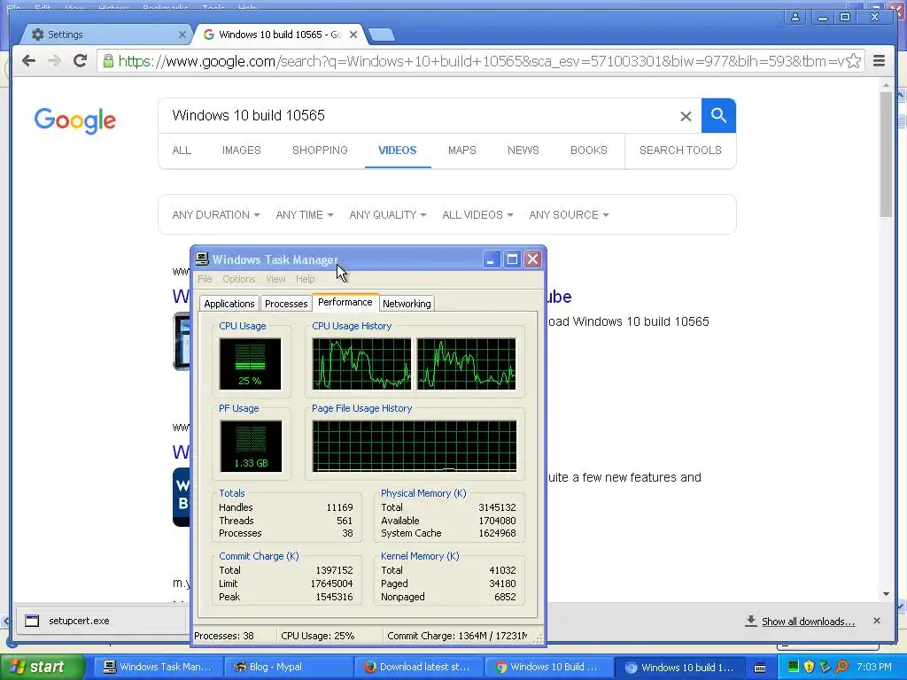Switch to the Settings browser tab
This screenshot has height=680, width=907.
point(105,35)
